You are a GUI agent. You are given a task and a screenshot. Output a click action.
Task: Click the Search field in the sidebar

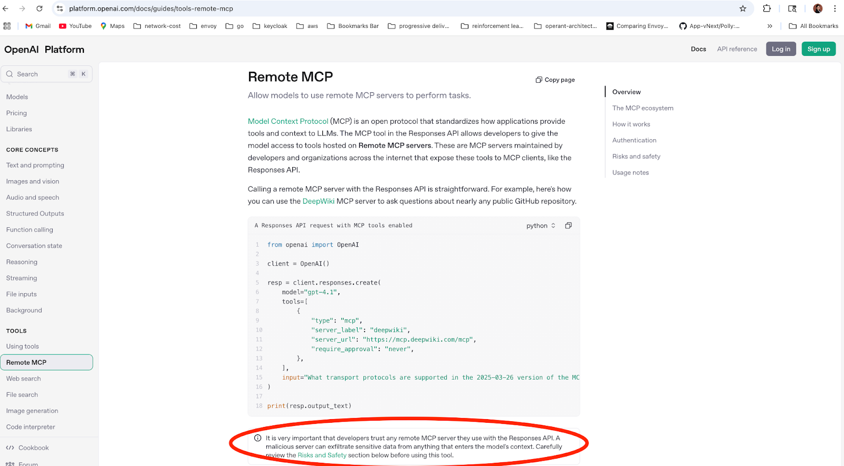46,74
